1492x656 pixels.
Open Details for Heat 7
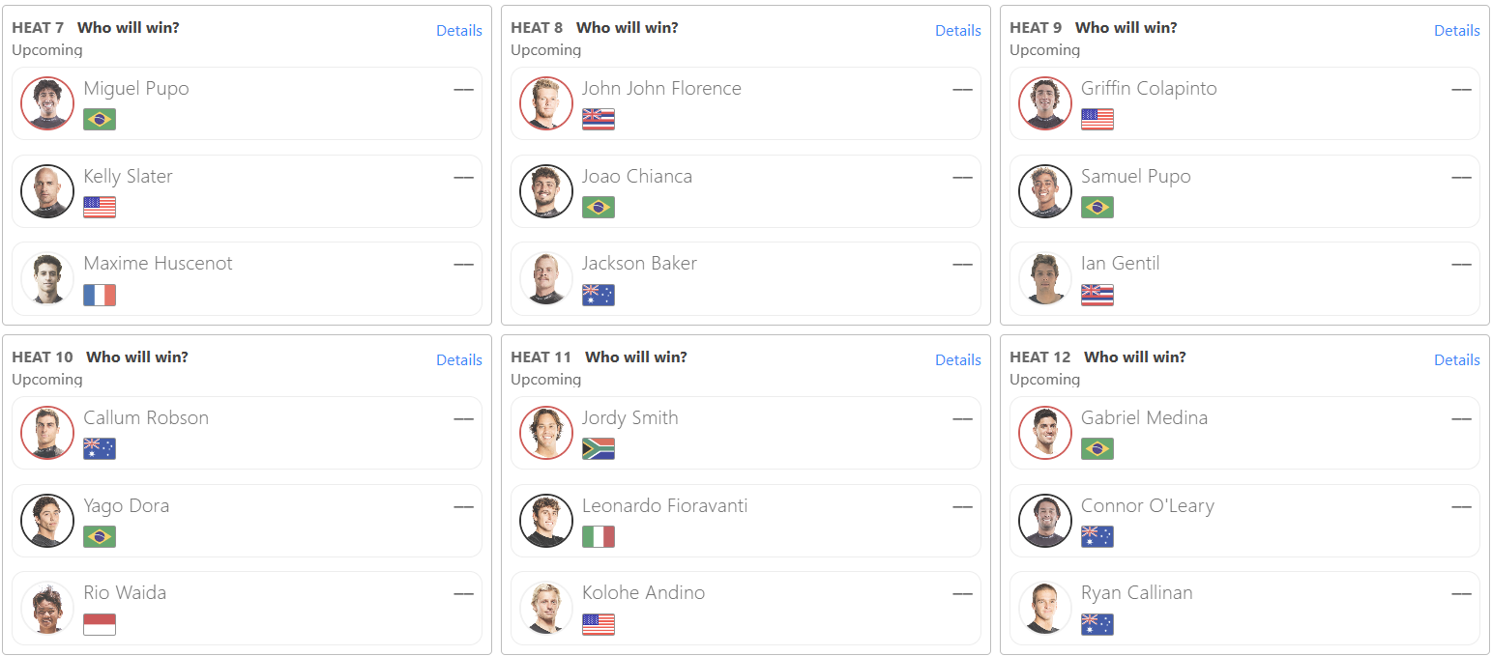pyautogui.click(x=459, y=30)
